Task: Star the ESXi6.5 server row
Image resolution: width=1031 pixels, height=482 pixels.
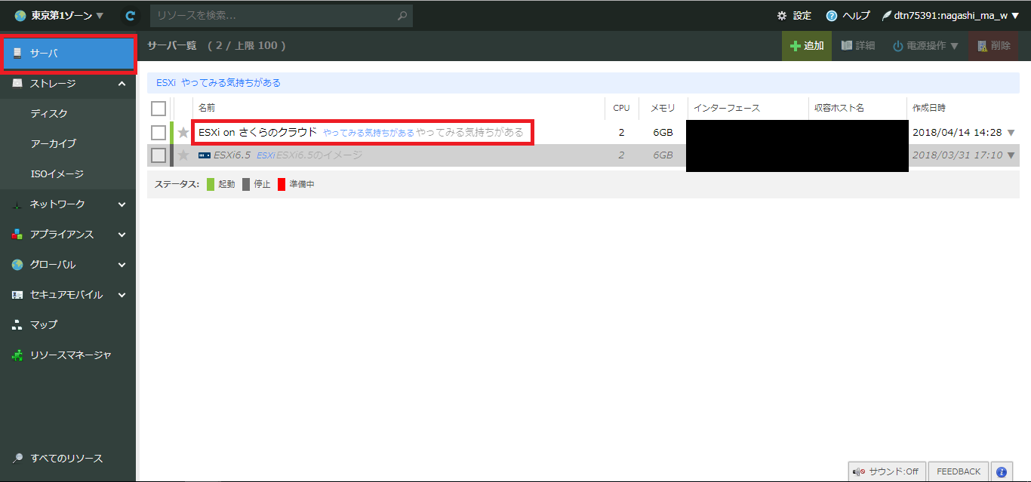Action: [183, 155]
